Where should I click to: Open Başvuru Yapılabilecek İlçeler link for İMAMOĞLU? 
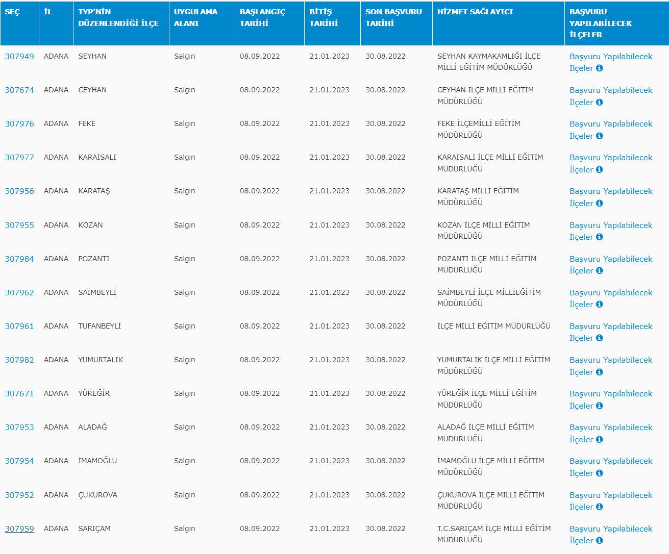(x=610, y=461)
